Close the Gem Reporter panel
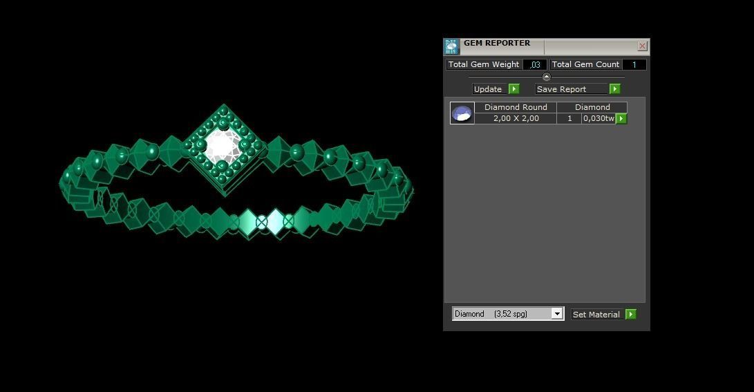754x392 pixels. [x=642, y=46]
